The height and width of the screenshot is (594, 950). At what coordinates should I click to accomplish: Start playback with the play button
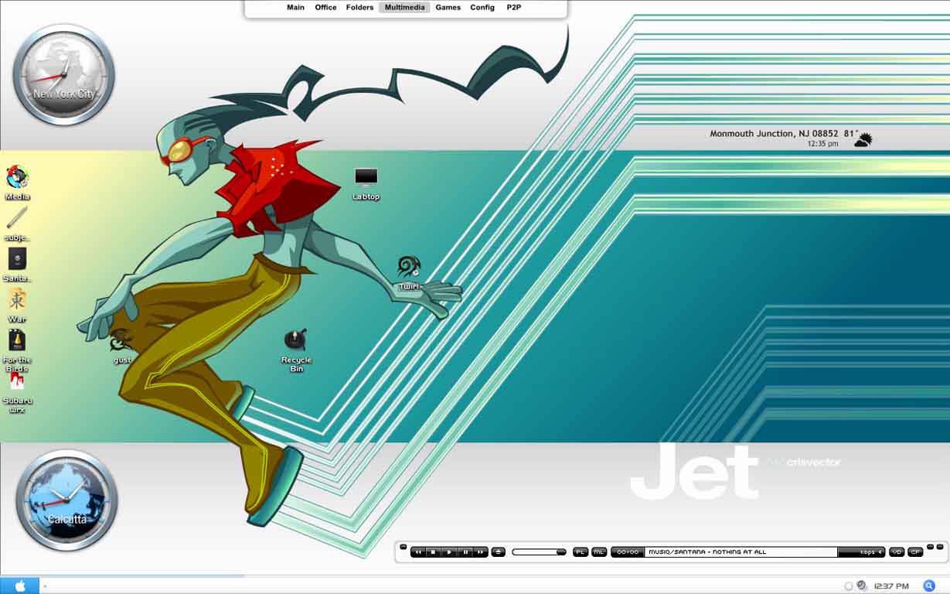click(x=449, y=552)
